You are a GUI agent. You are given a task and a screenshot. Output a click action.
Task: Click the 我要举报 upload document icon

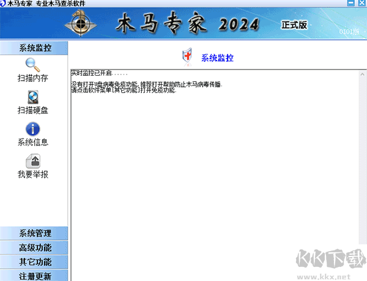click(x=33, y=161)
